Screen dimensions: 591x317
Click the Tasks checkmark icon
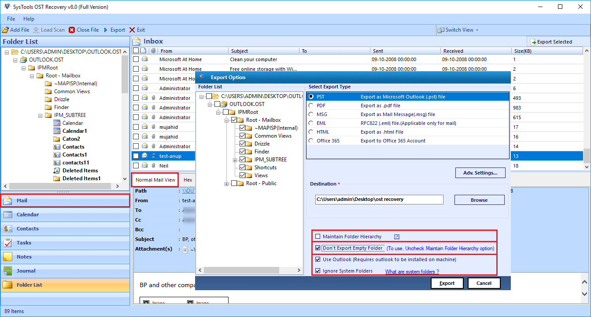[x=7, y=243]
